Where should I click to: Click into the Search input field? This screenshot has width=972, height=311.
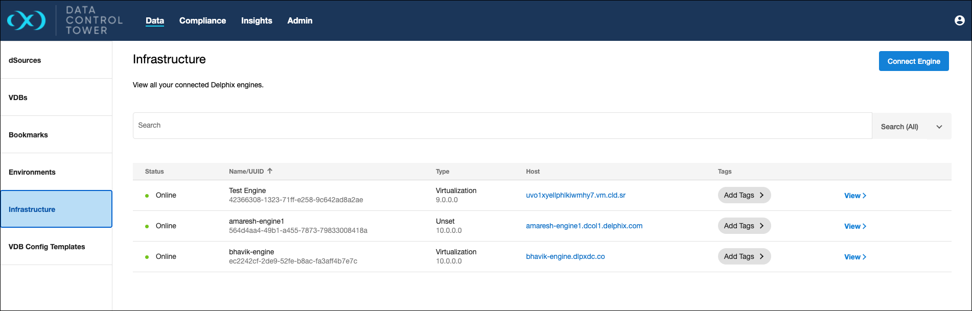[502, 126]
